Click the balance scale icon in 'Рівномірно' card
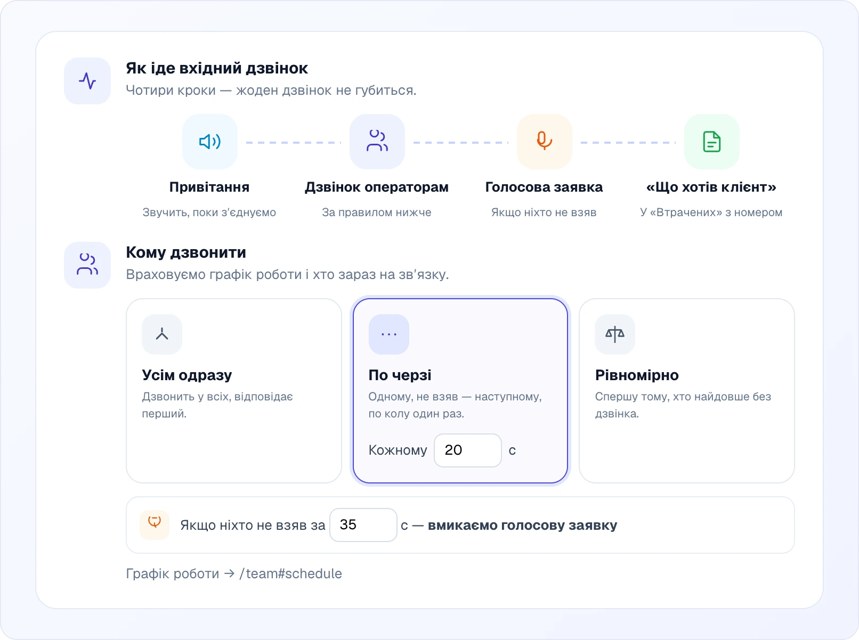 pos(615,334)
